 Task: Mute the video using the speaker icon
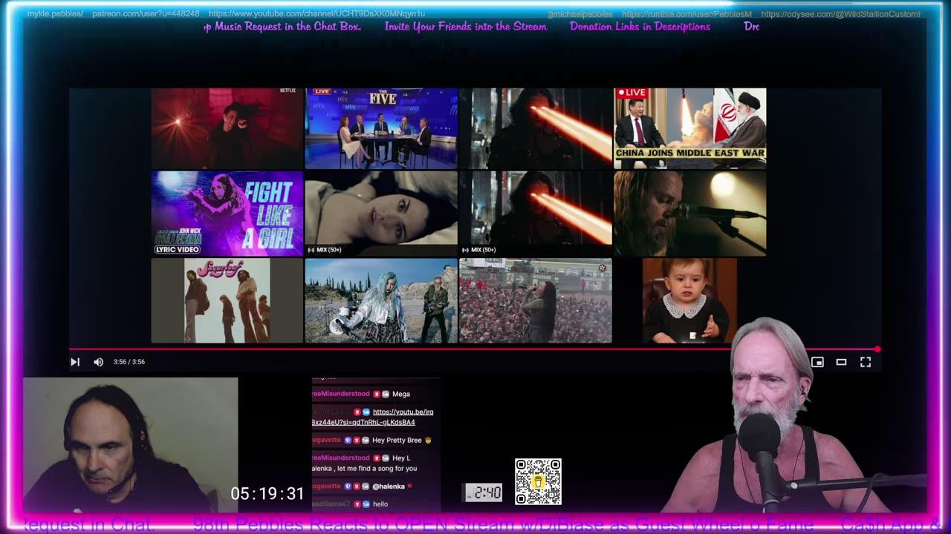point(98,362)
